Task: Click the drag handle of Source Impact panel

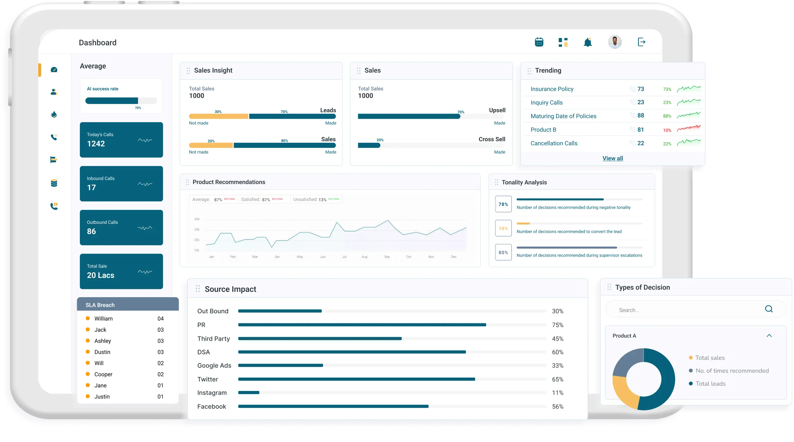Action: 197,289
